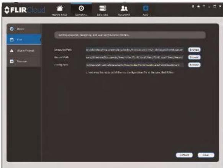This screenshot has width=223, height=168.
Task: Click the Snapshot Path input field
Action: [x=134, y=50]
